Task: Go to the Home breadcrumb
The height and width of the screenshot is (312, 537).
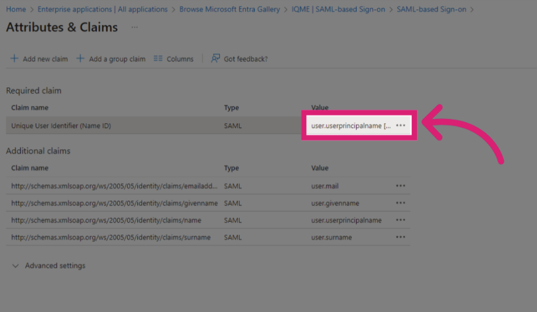Action: tap(16, 9)
